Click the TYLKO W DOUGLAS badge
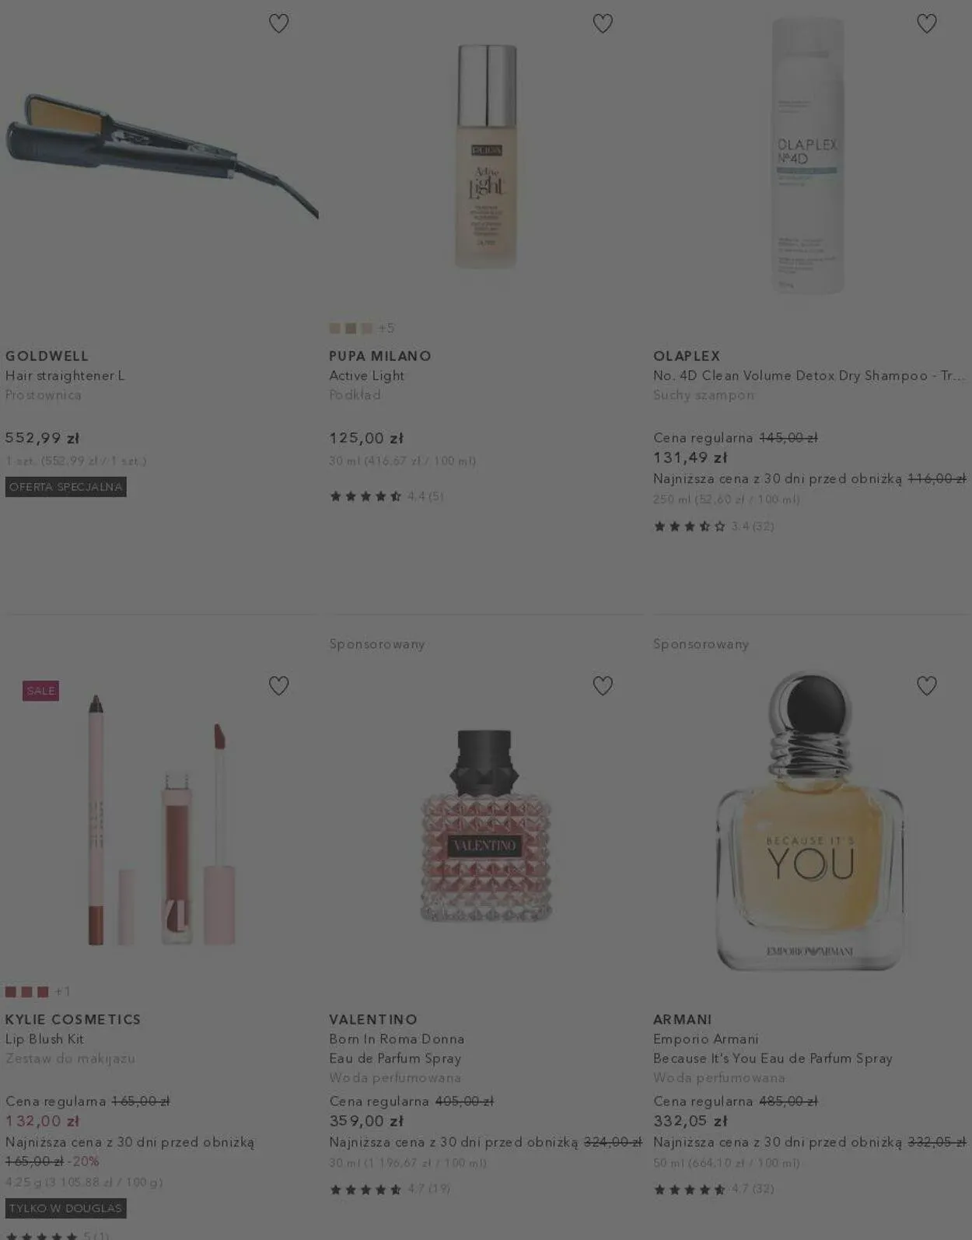This screenshot has width=972, height=1240. [x=66, y=1208]
